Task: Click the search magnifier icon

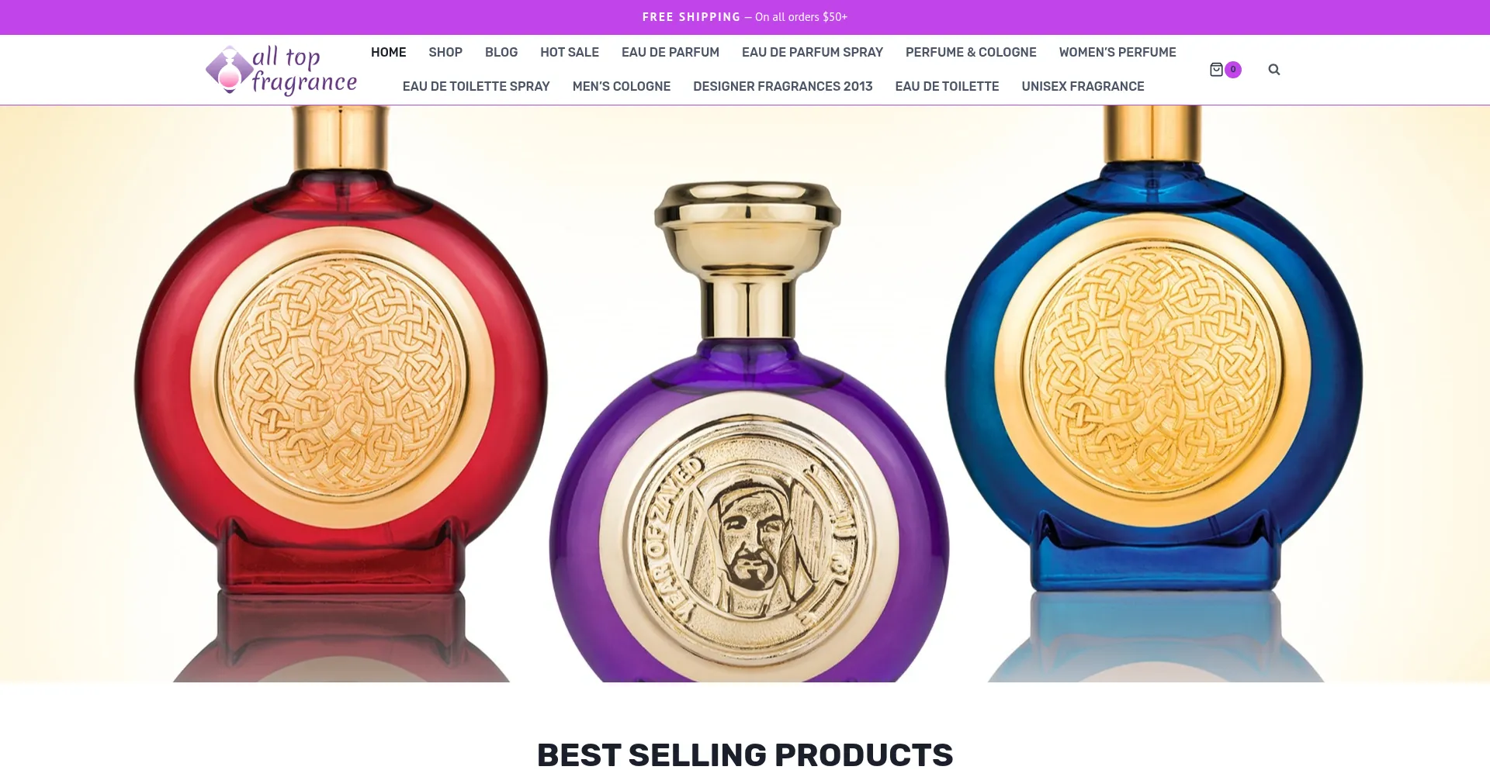Action: click(1273, 70)
